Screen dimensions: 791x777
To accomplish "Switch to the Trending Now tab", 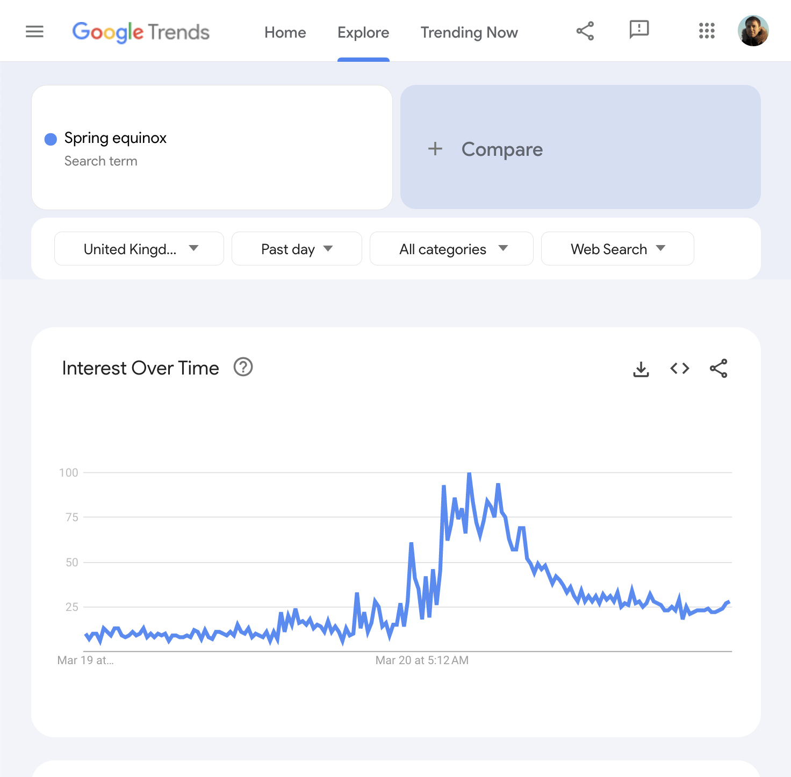I will [x=469, y=32].
